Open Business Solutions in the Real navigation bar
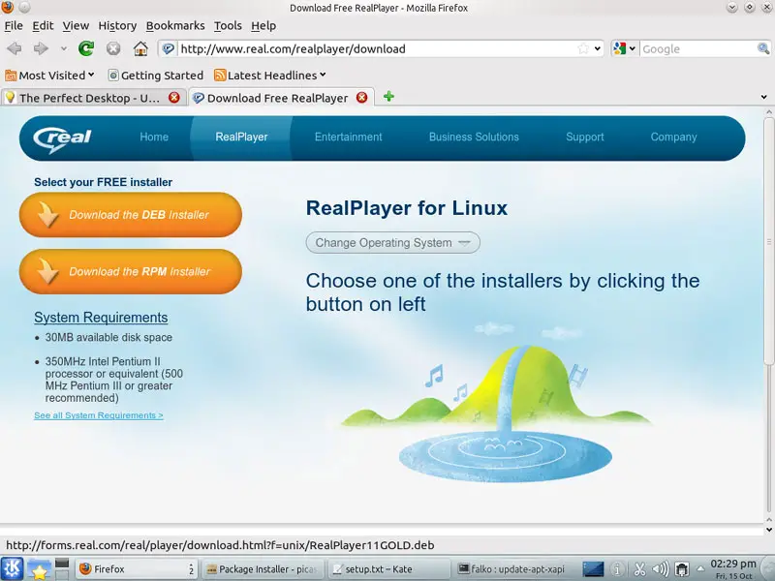 point(474,137)
